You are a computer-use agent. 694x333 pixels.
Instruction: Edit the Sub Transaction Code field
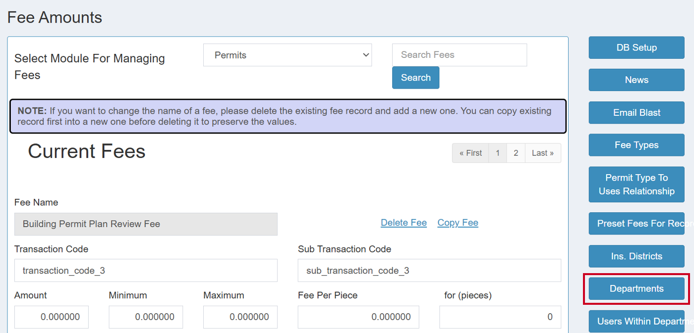(429, 271)
